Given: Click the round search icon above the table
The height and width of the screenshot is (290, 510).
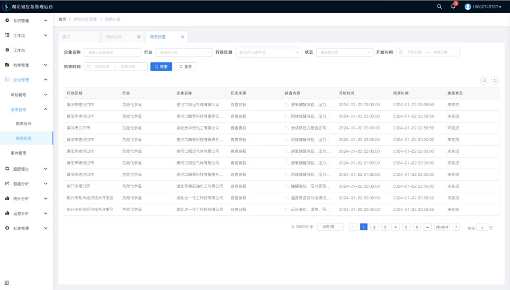Looking at the screenshot, I should pos(484,81).
